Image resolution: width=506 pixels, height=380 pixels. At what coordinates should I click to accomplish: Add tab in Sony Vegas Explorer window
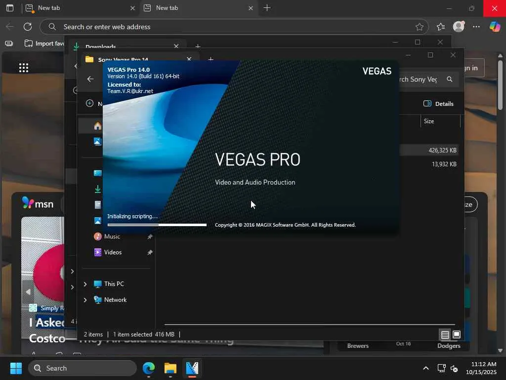point(211,59)
